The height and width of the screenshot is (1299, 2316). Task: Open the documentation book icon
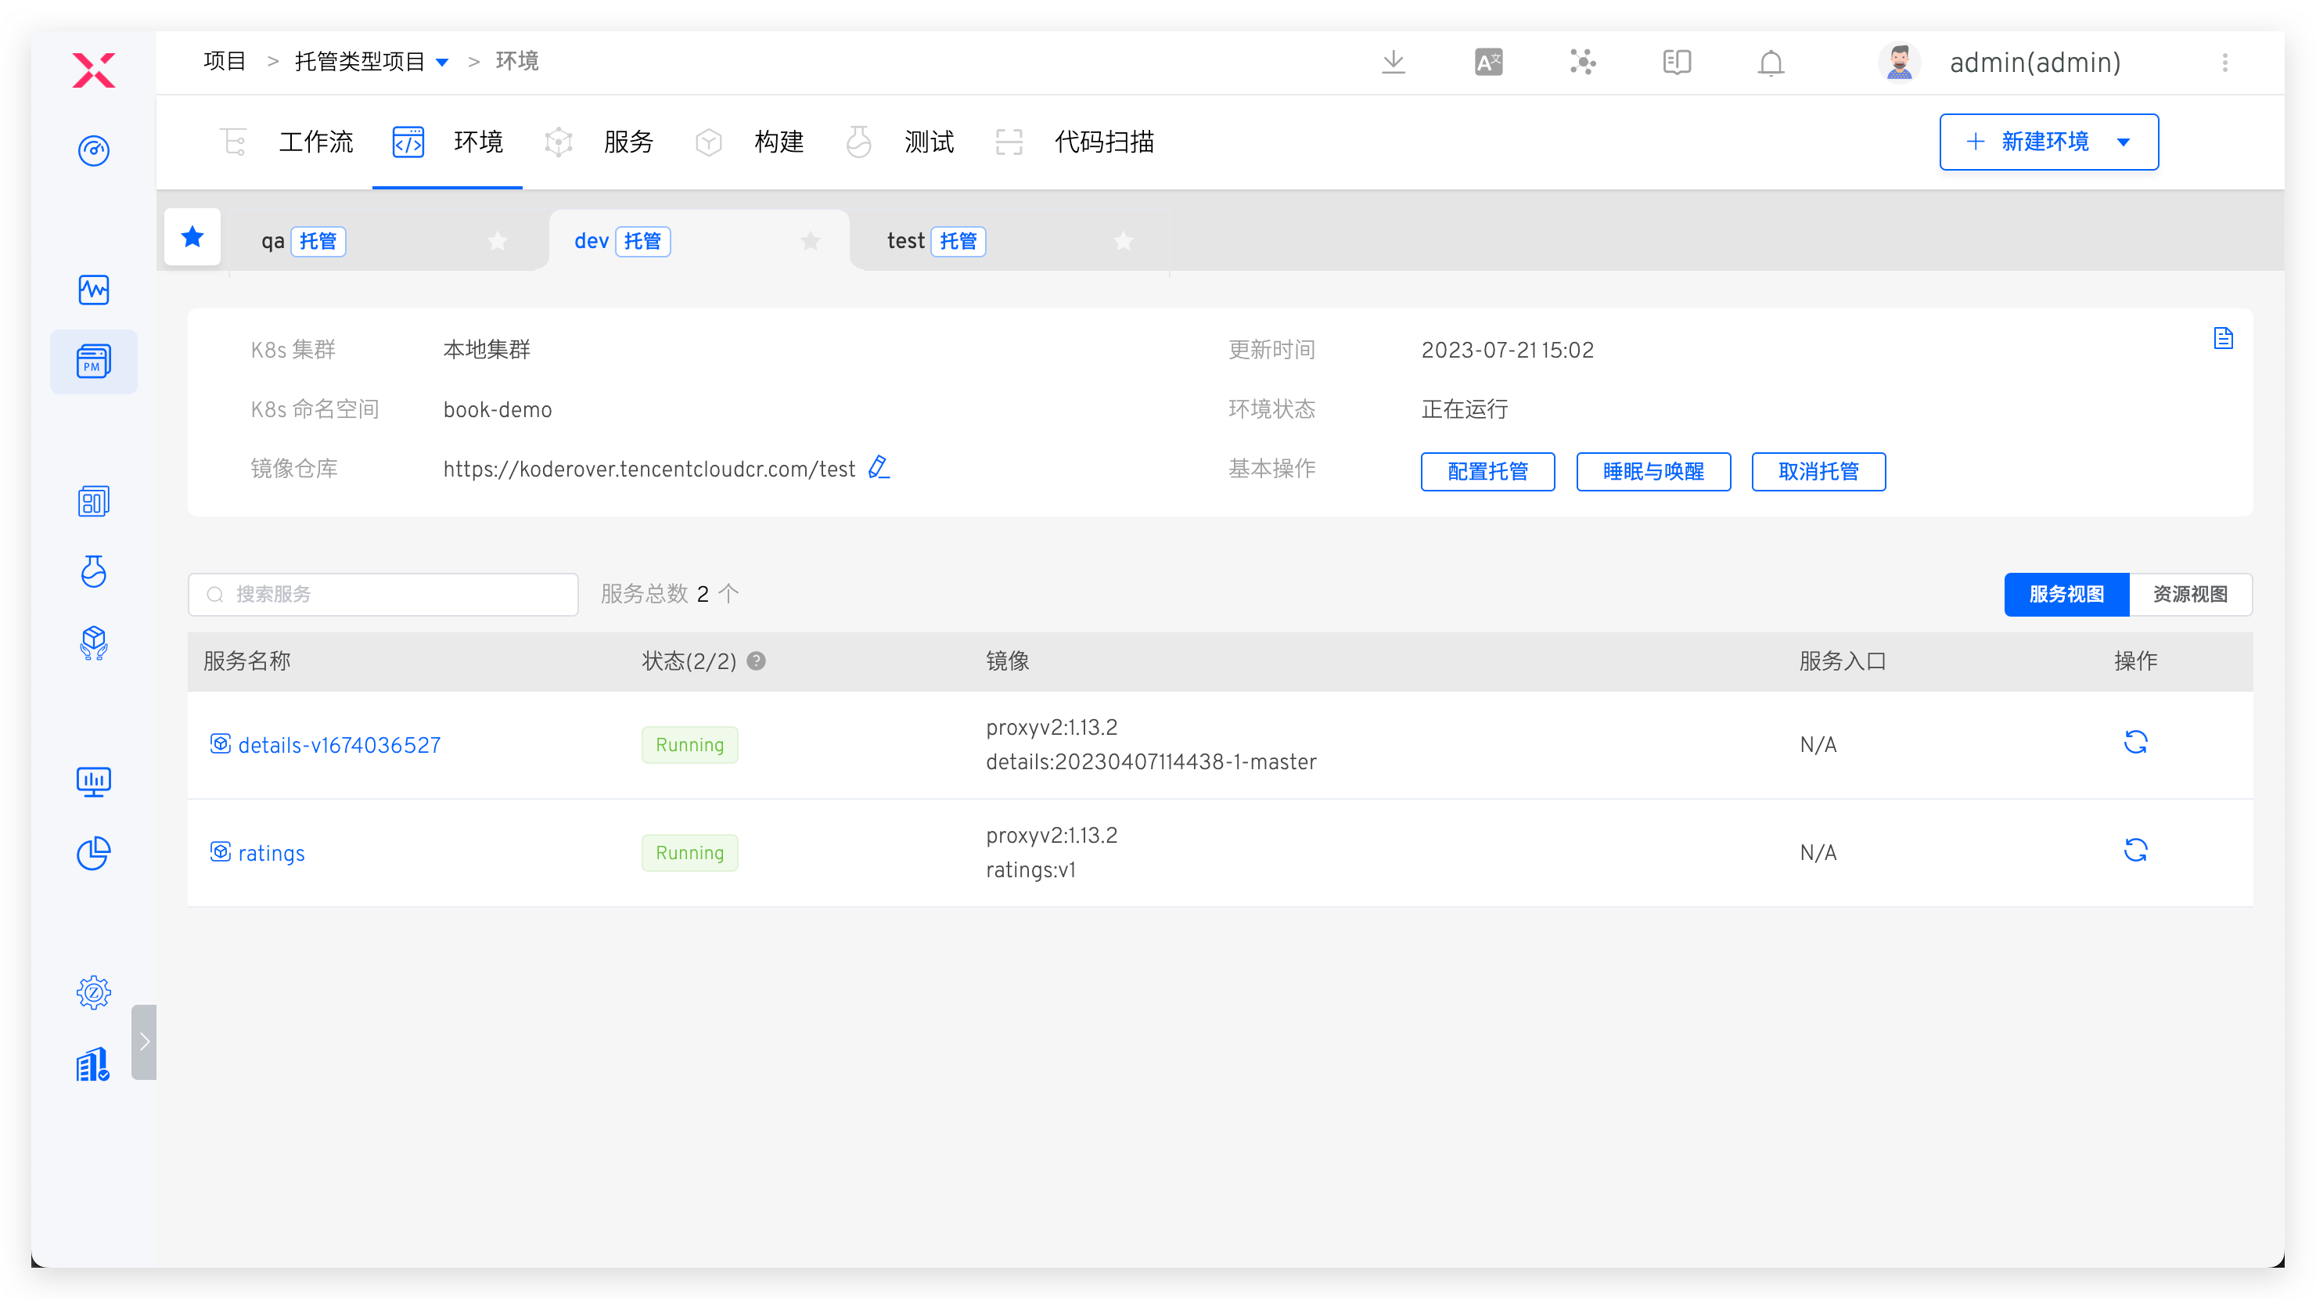point(1676,62)
